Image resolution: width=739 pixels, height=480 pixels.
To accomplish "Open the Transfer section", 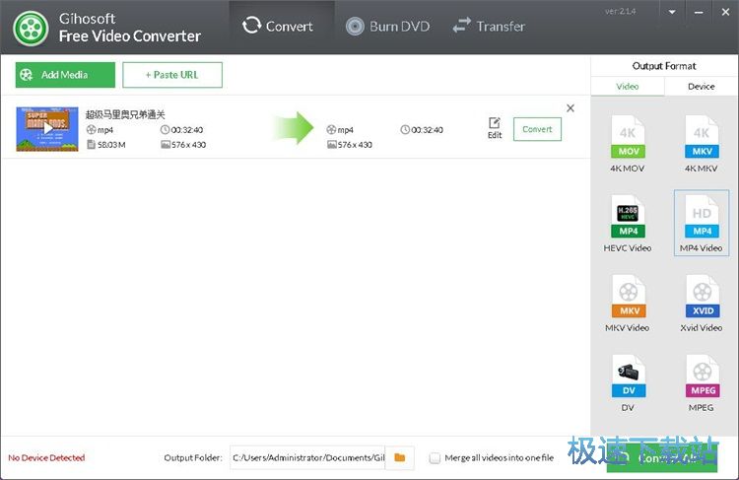I will pyautogui.click(x=489, y=27).
